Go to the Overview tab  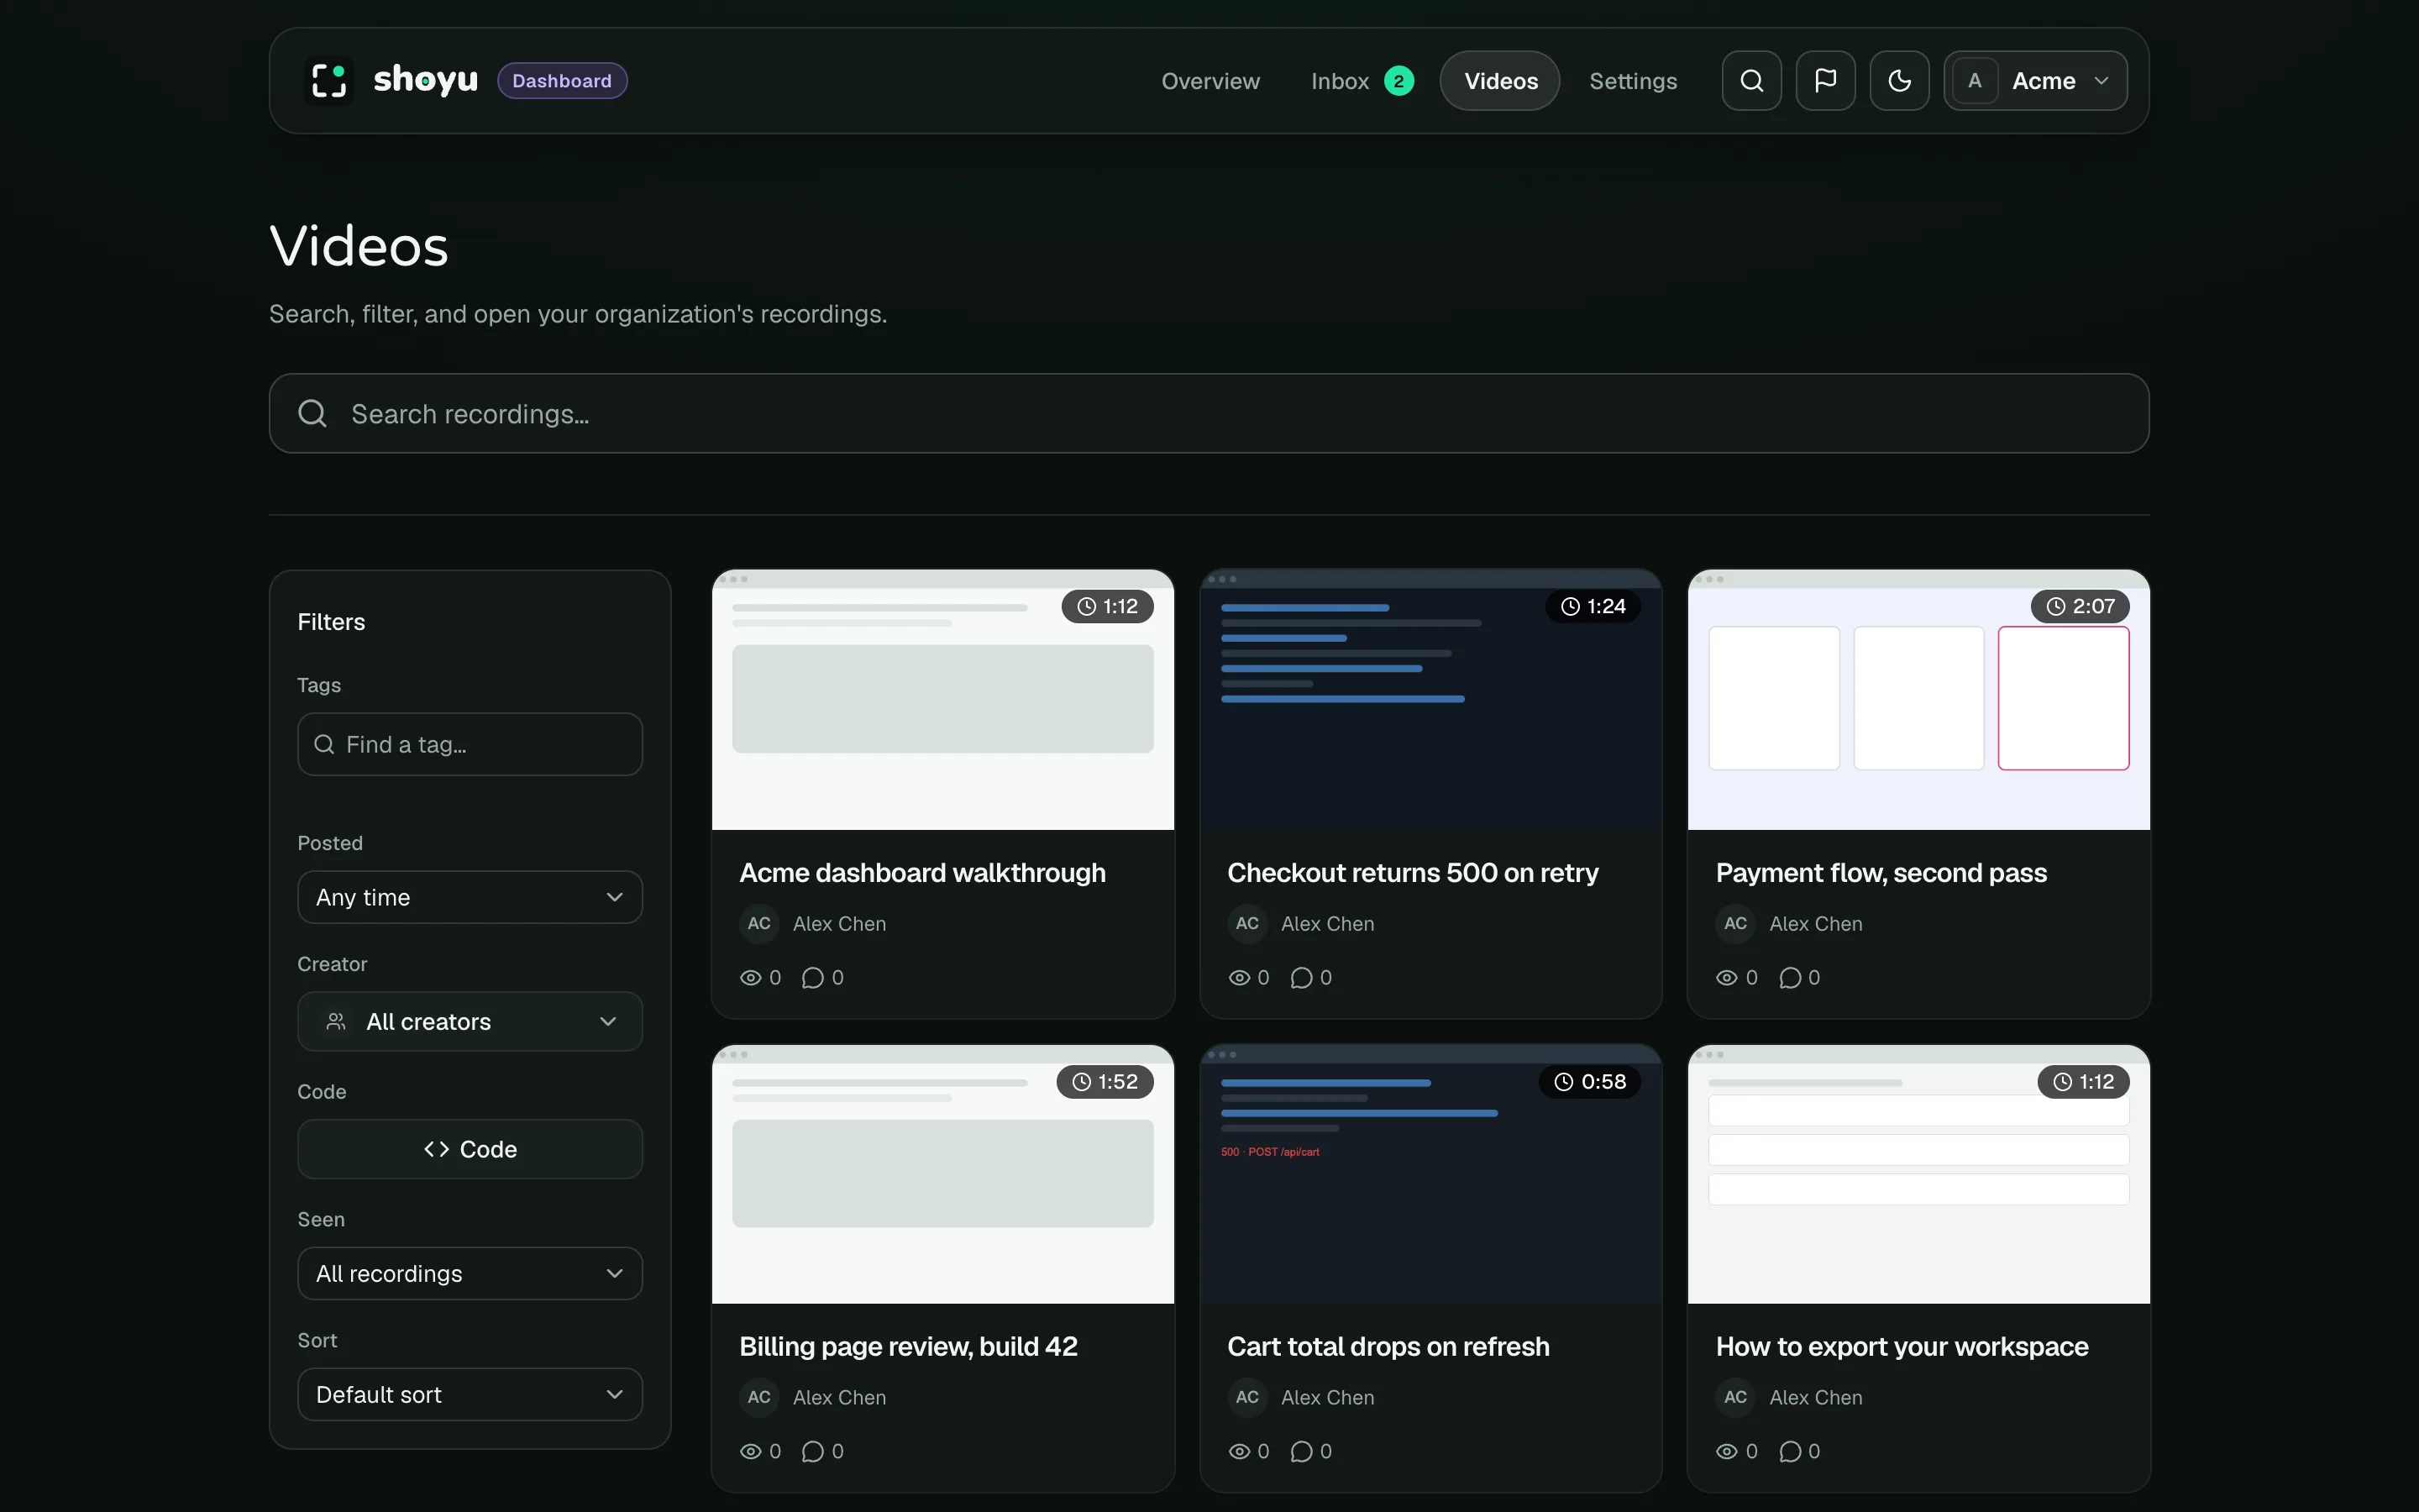click(x=1210, y=81)
